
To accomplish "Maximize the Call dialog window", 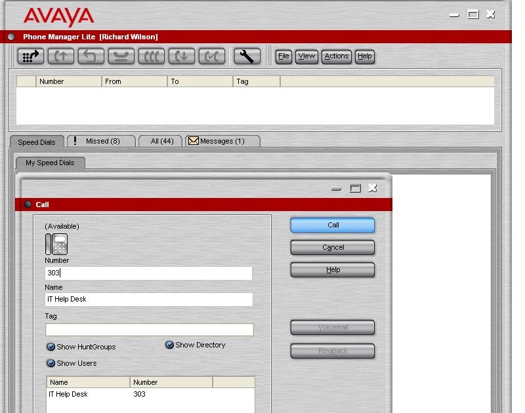I will tap(355, 188).
